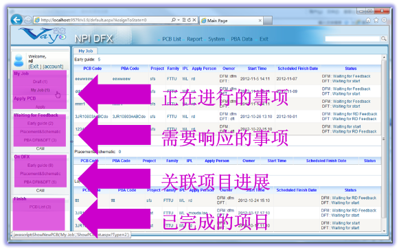Open the browser home icon
The height and width of the screenshot is (252, 401).
click(x=368, y=20)
